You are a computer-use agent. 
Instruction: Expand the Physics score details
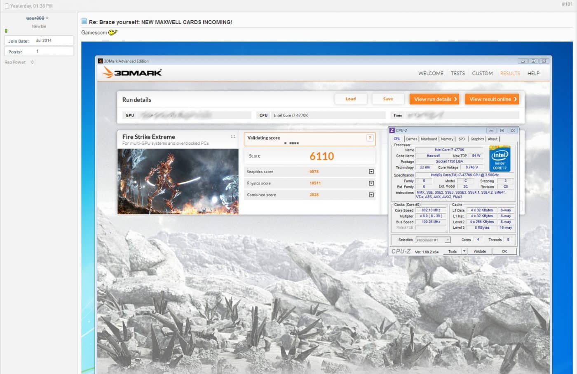tap(371, 183)
